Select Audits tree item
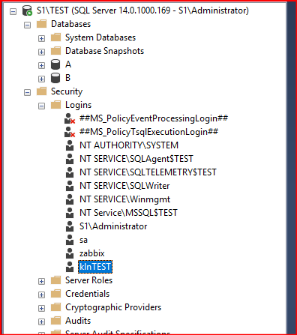The width and height of the screenshot is (297, 335). click(78, 321)
